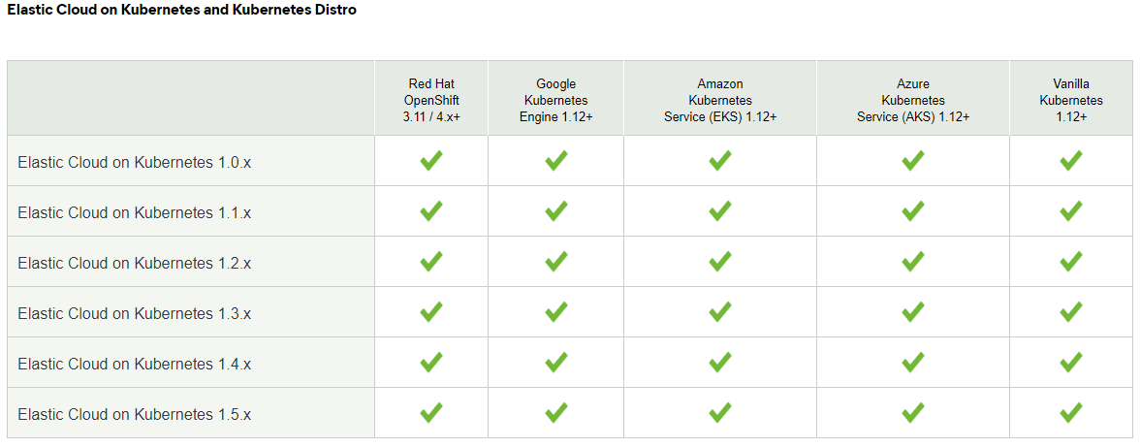Image resolution: width=1140 pixels, height=447 pixels.
Task: Select the Amazon Kubernetes Service (EKS) header
Action: (x=719, y=100)
